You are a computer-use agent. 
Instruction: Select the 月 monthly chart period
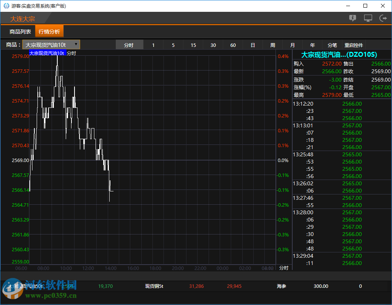293,45
